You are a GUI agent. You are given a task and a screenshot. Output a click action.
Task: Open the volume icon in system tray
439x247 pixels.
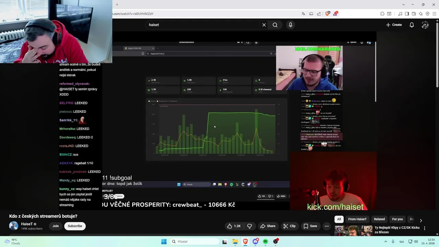(416, 242)
